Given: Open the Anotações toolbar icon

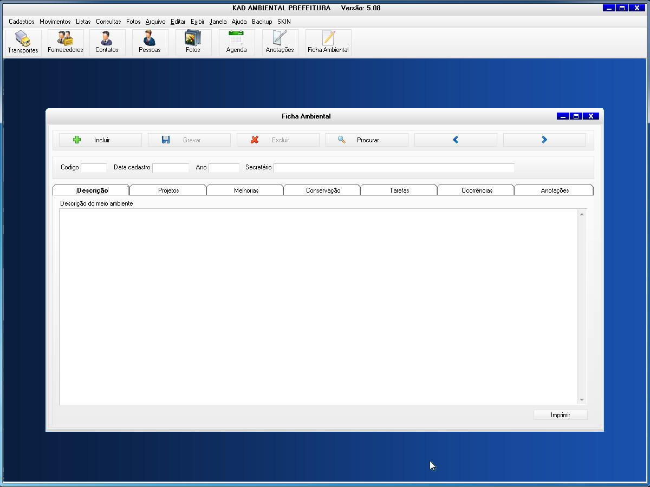Looking at the screenshot, I should [x=279, y=42].
